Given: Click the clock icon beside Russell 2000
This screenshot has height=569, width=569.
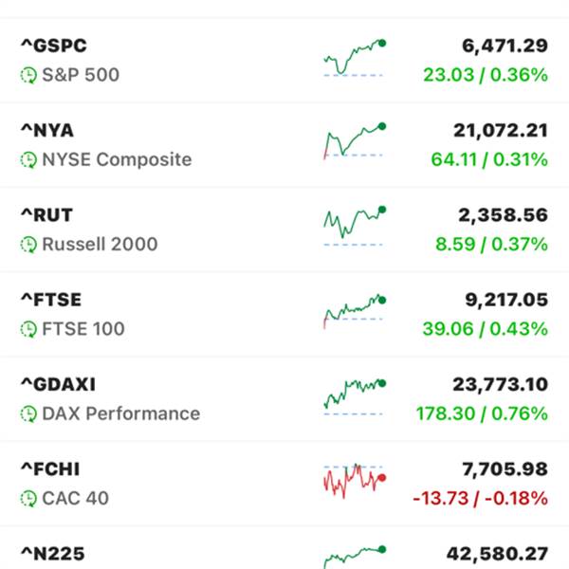Looking at the screenshot, I should (x=28, y=245).
